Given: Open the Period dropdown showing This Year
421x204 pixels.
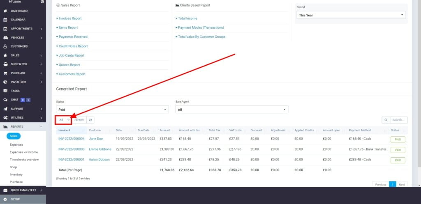Looking at the screenshot, I should tap(351, 15).
